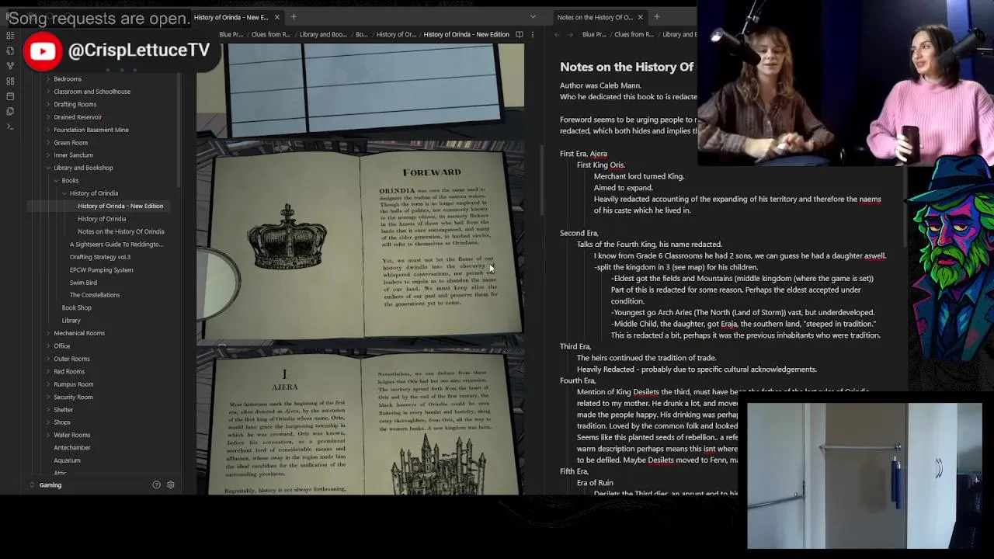Image resolution: width=994 pixels, height=559 pixels.
Task: Expand the Inner Sanctum folder
Action: point(48,155)
